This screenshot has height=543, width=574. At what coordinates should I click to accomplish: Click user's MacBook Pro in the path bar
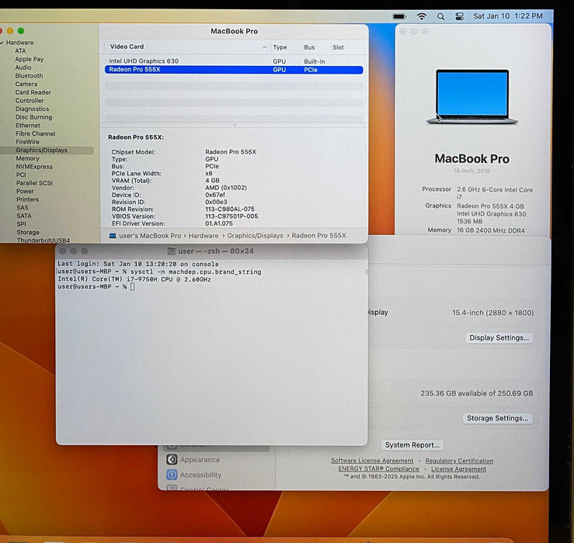pyautogui.click(x=150, y=236)
